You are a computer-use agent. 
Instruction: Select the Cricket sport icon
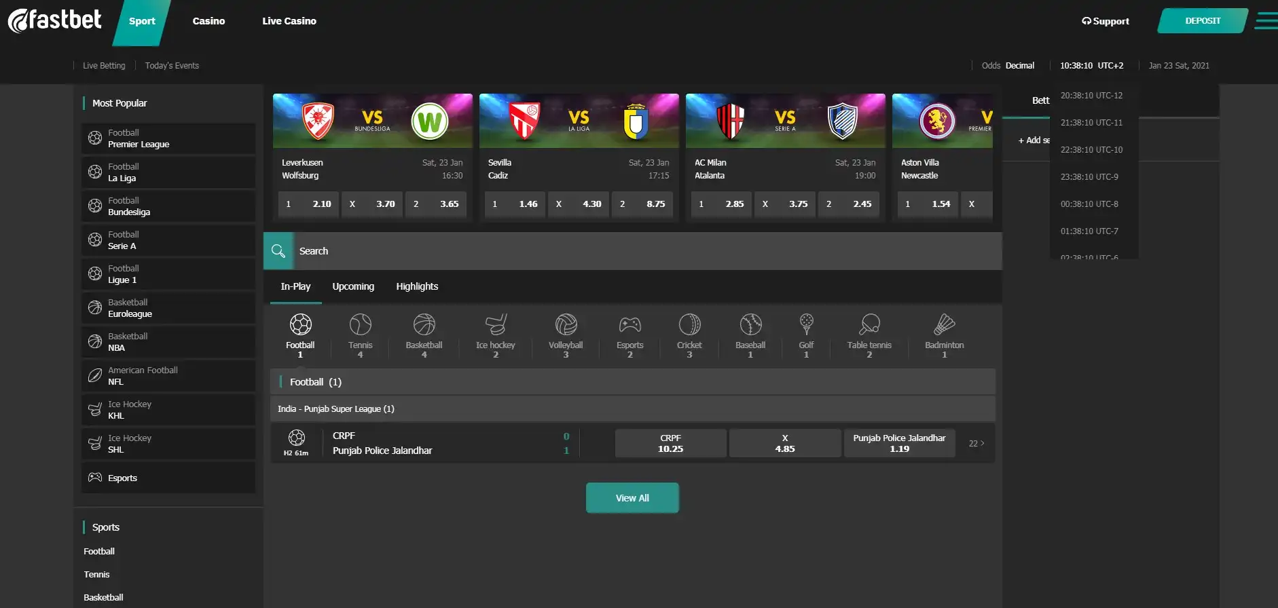click(689, 325)
